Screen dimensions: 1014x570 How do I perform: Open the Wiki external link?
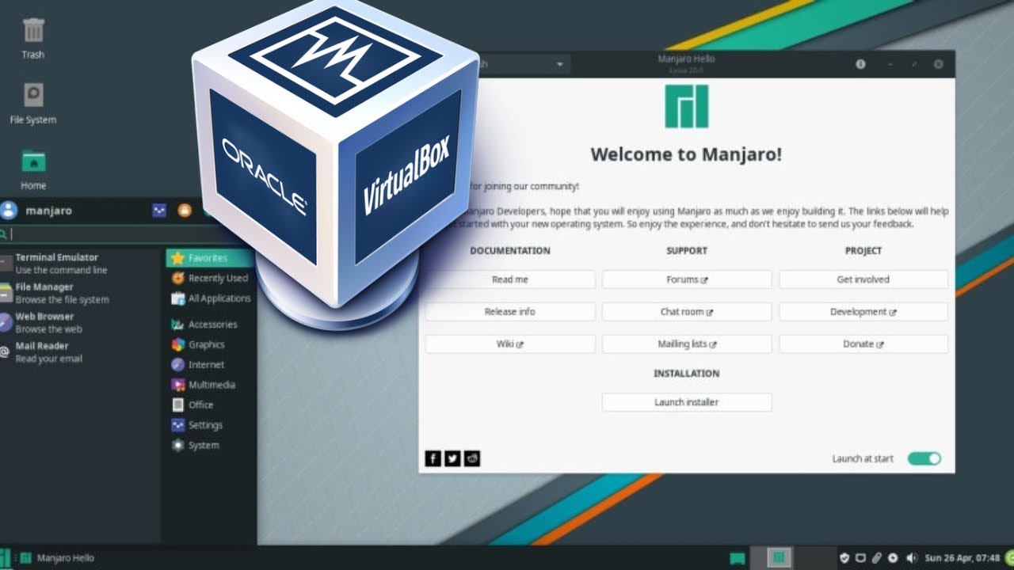[x=510, y=344]
